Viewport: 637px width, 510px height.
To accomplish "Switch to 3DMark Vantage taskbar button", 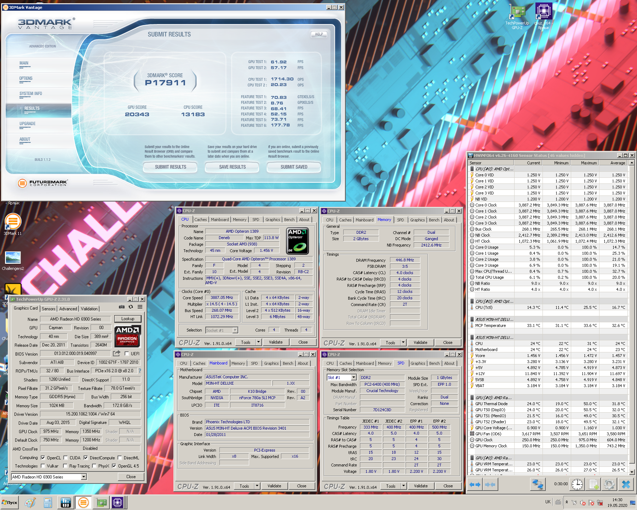I will pos(84,503).
